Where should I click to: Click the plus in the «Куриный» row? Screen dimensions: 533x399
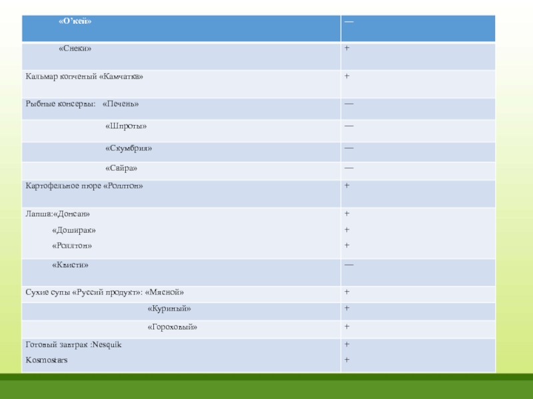click(346, 308)
